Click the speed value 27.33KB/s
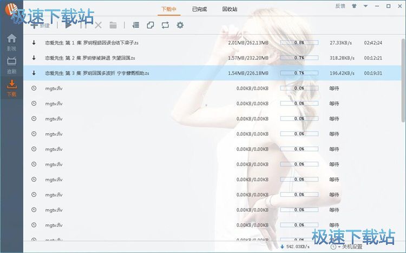 (x=340, y=43)
